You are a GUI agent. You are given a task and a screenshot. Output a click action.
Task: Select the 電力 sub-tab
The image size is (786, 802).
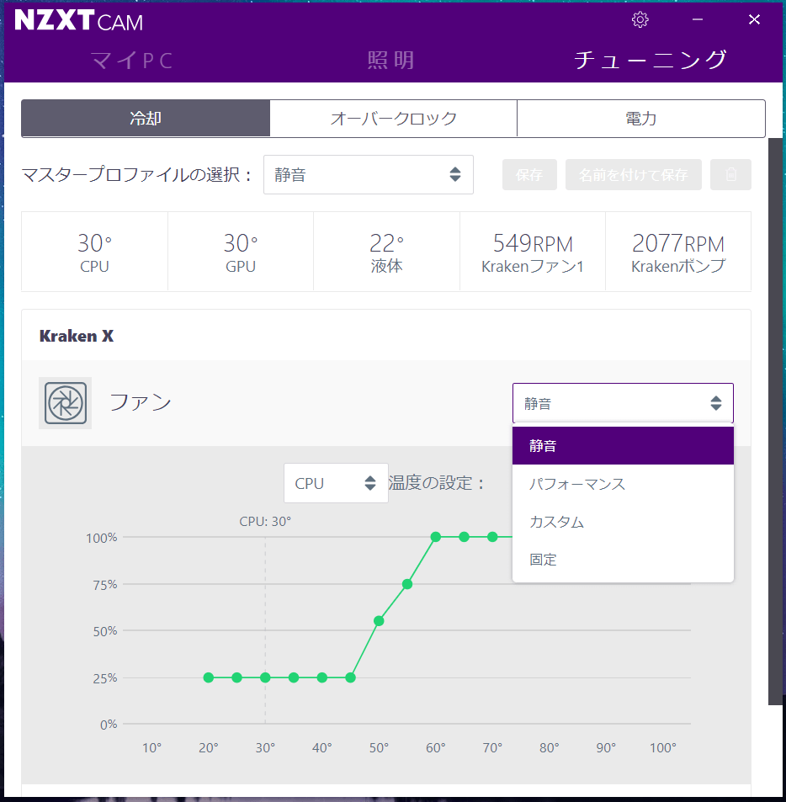pyautogui.click(x=641, y=119)
